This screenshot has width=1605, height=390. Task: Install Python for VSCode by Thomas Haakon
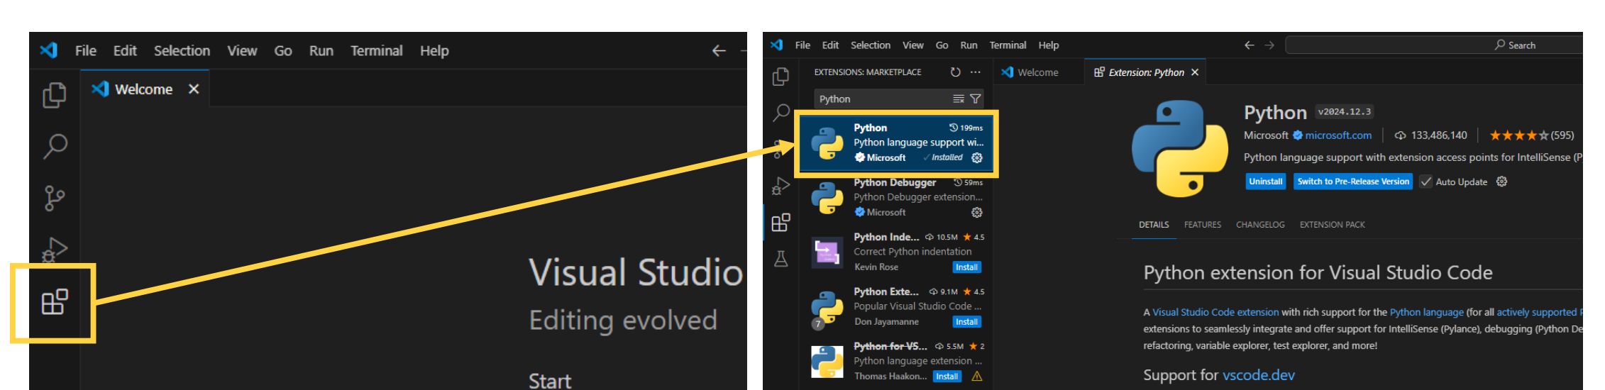[x=947, y=377]
